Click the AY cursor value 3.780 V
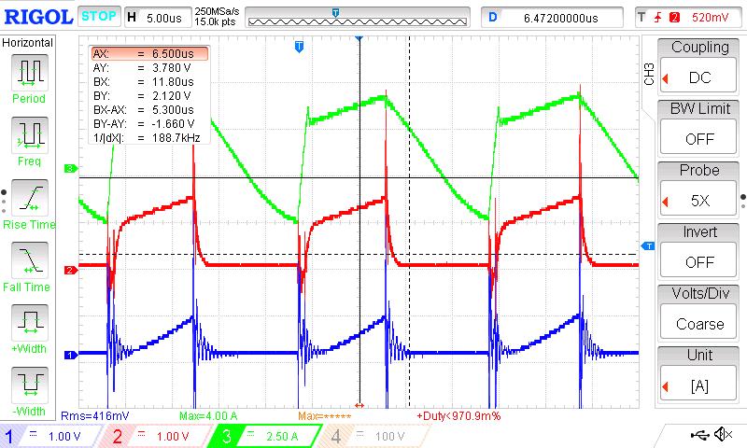Viewport: 747px width, 448px height. pos(172,67)
